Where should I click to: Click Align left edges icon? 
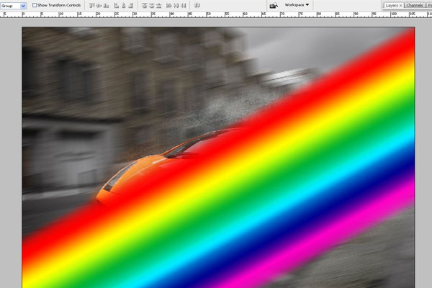[116, 6]
